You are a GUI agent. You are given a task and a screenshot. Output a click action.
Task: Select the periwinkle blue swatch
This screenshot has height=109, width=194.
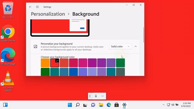tap(83, 72)
